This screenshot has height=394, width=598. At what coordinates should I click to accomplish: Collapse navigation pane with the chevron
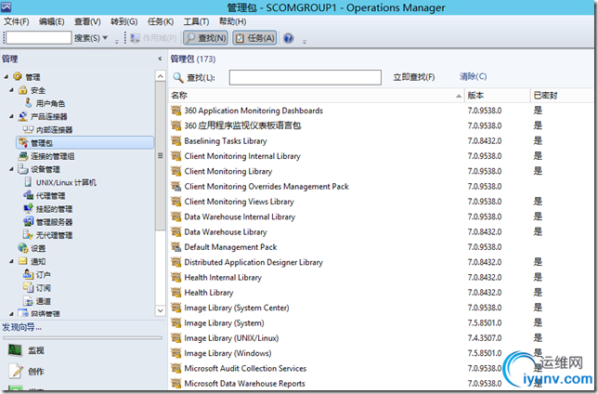pos(160,59)
